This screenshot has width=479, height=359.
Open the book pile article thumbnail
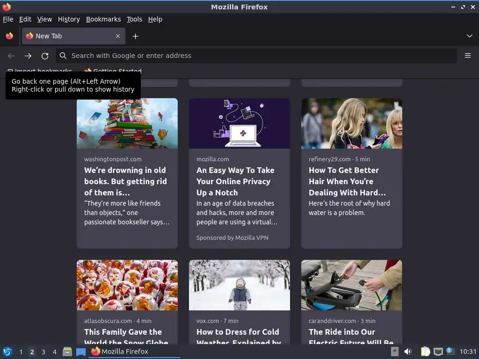[127, 123]
